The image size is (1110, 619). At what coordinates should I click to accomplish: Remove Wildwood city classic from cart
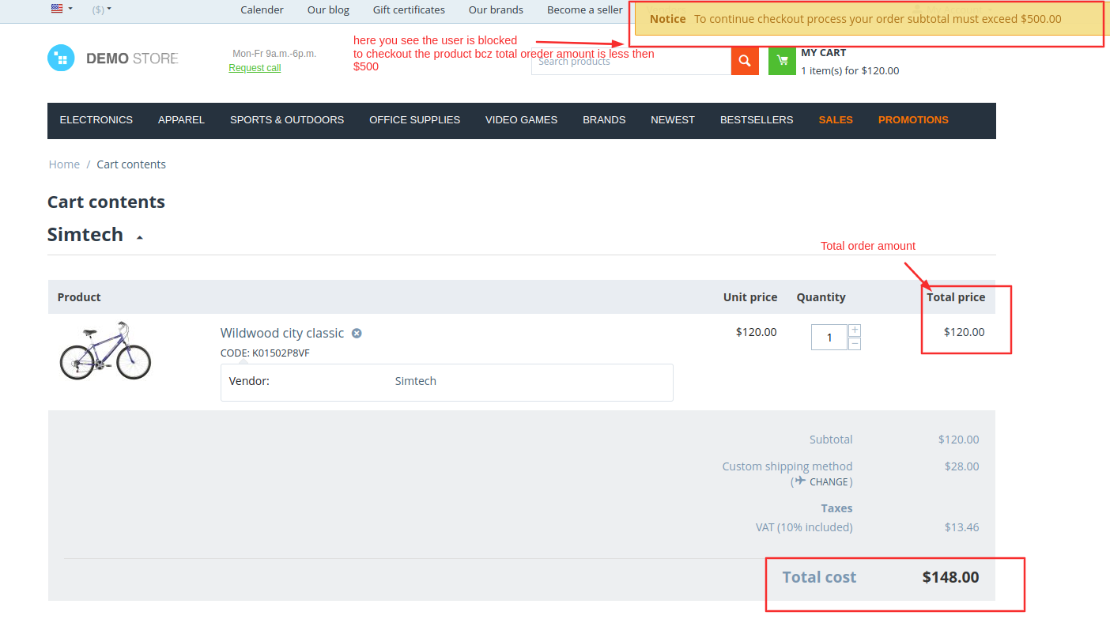point(357,334)
